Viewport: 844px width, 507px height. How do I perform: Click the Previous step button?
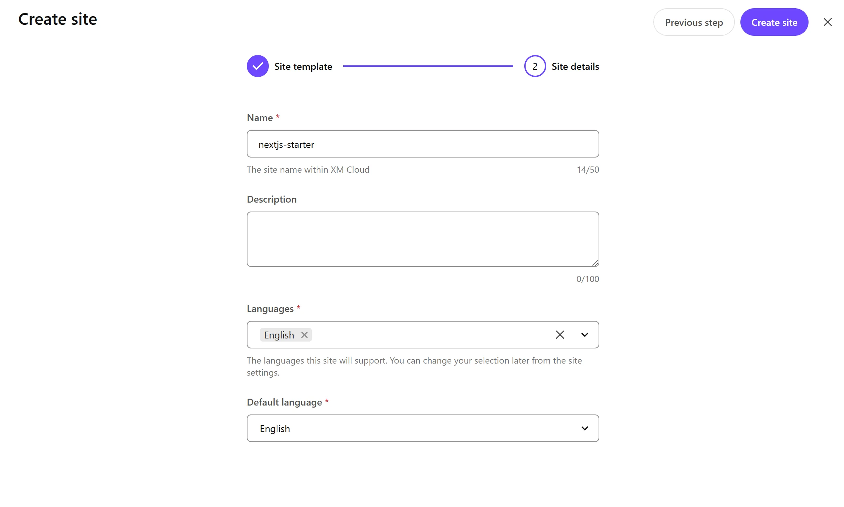(x=694, y=22)
